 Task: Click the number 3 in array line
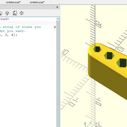click(6, 35)
